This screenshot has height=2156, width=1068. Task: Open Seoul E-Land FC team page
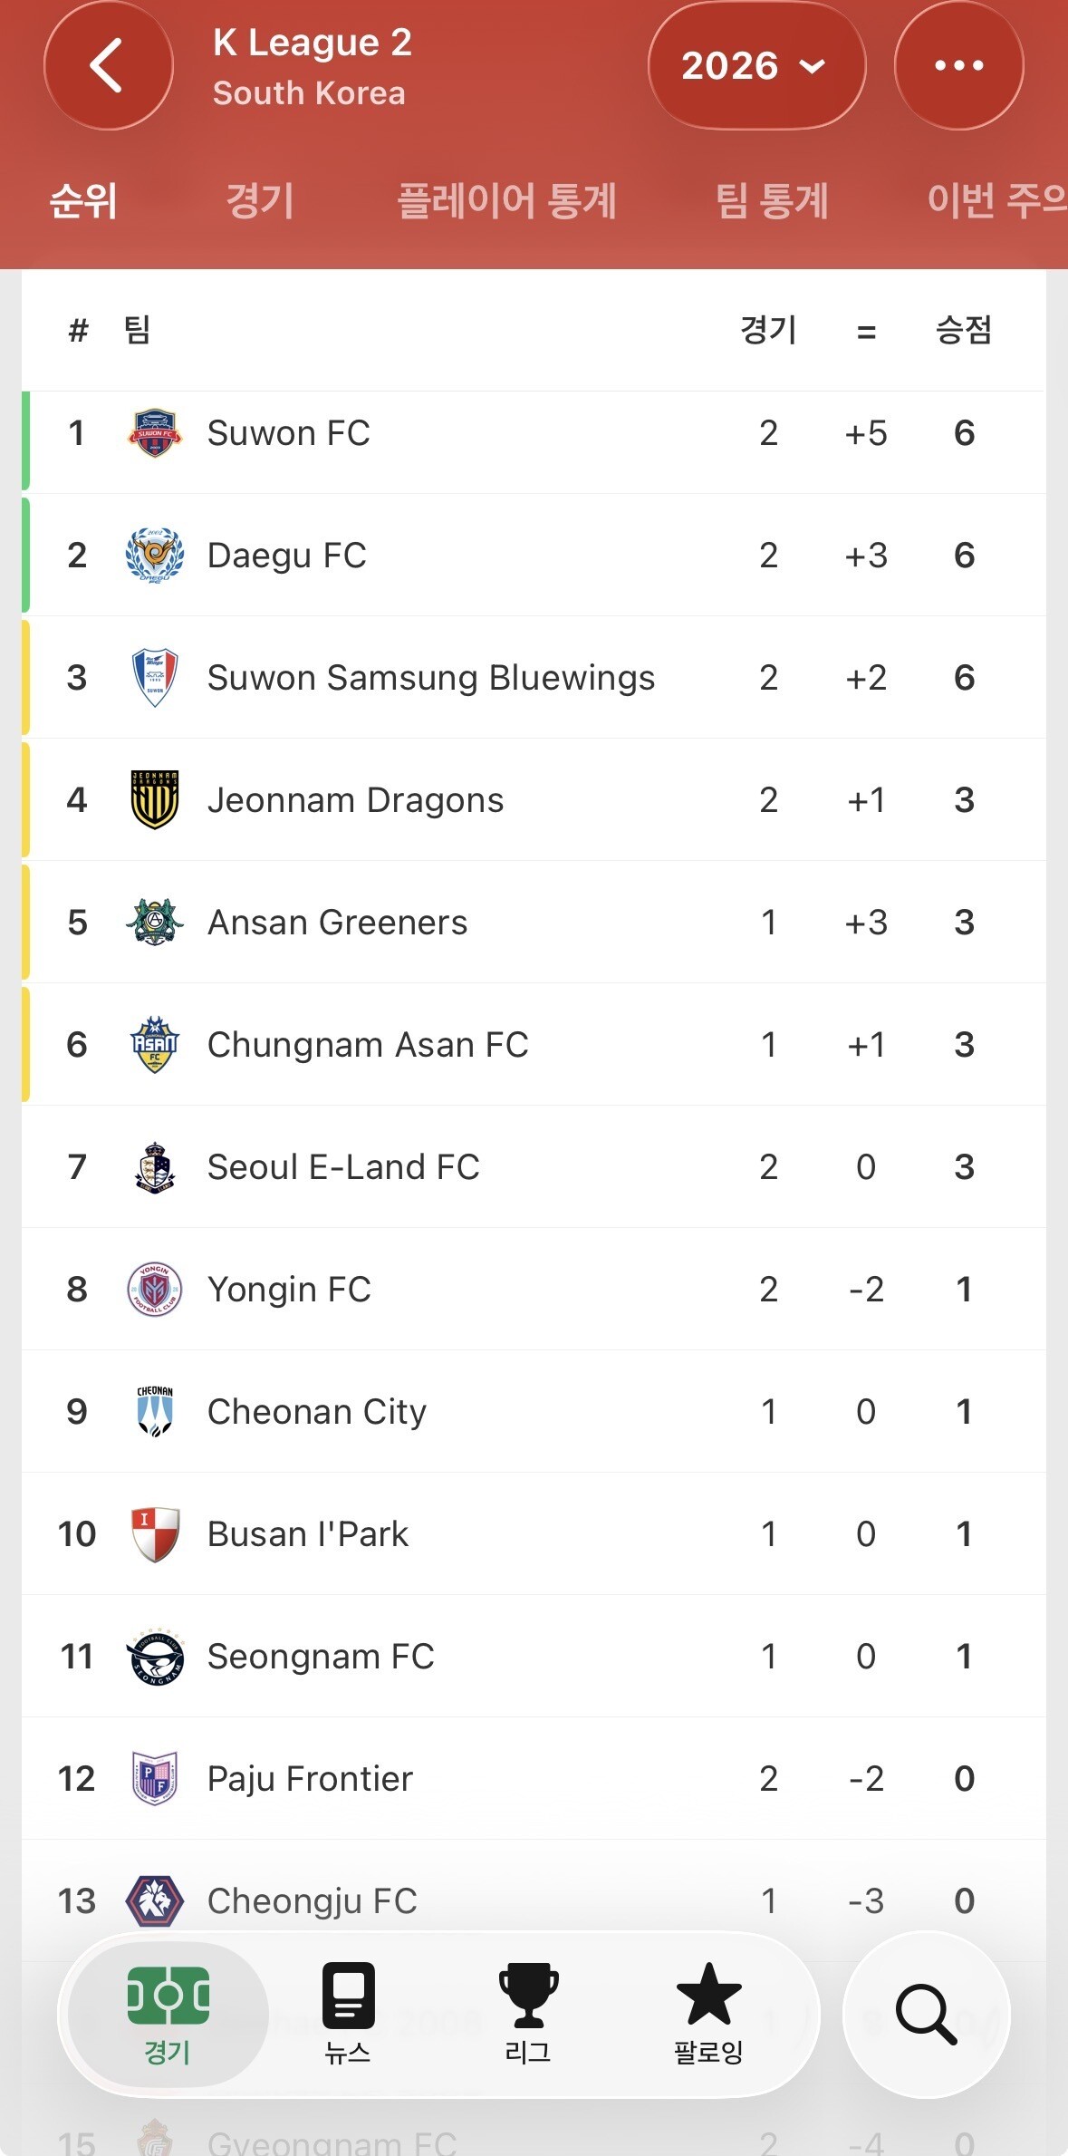343,1167
